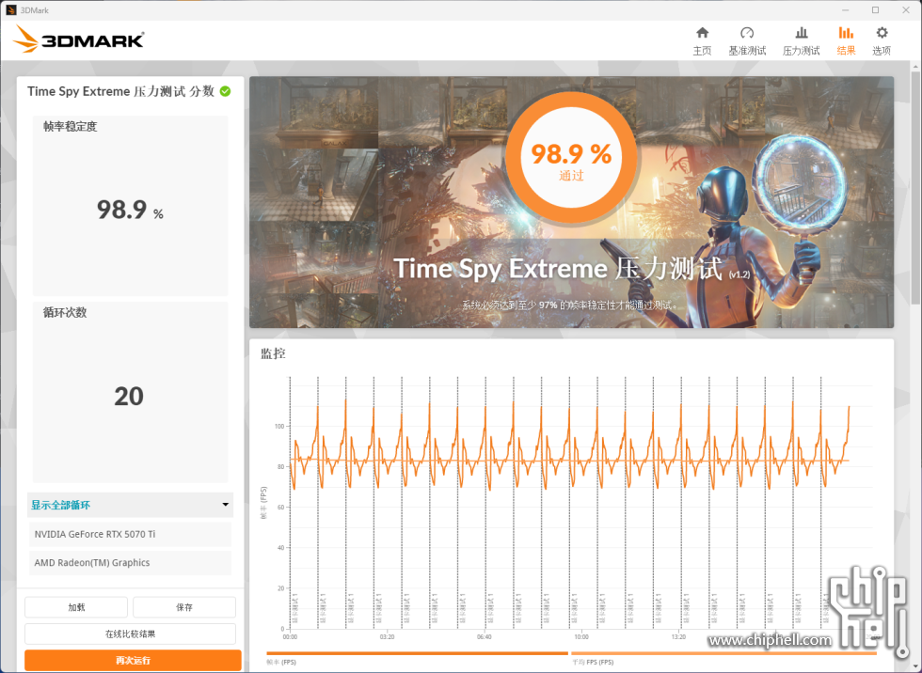922x673 pixels.
Task: Expand the loop filter using its chevron arrow
Action: coord(227,505)
